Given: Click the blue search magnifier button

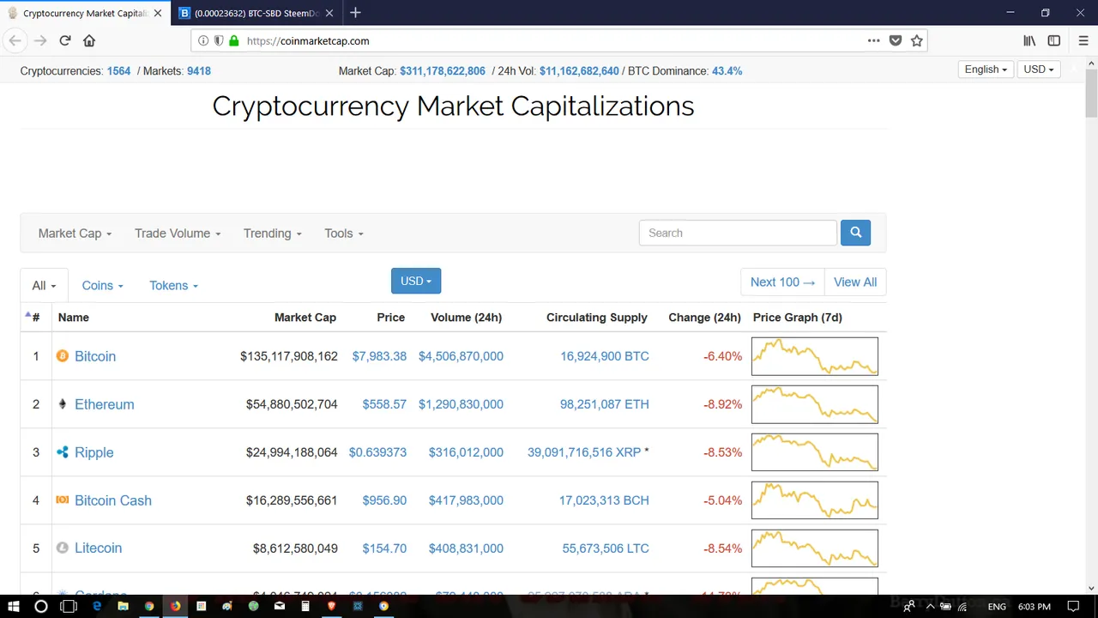Looking at the screenshot, I should pyautogui.click(x=855, y=233).
